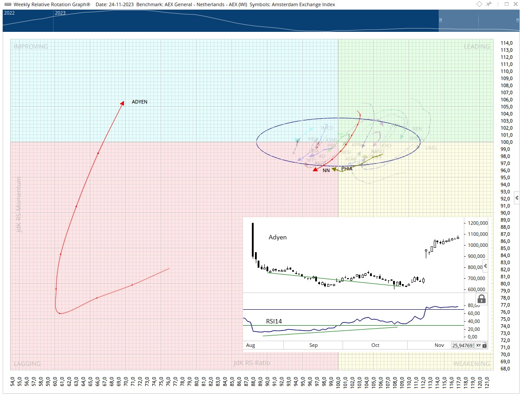Click the right handle of timeline range

click(x=517, y=20)
